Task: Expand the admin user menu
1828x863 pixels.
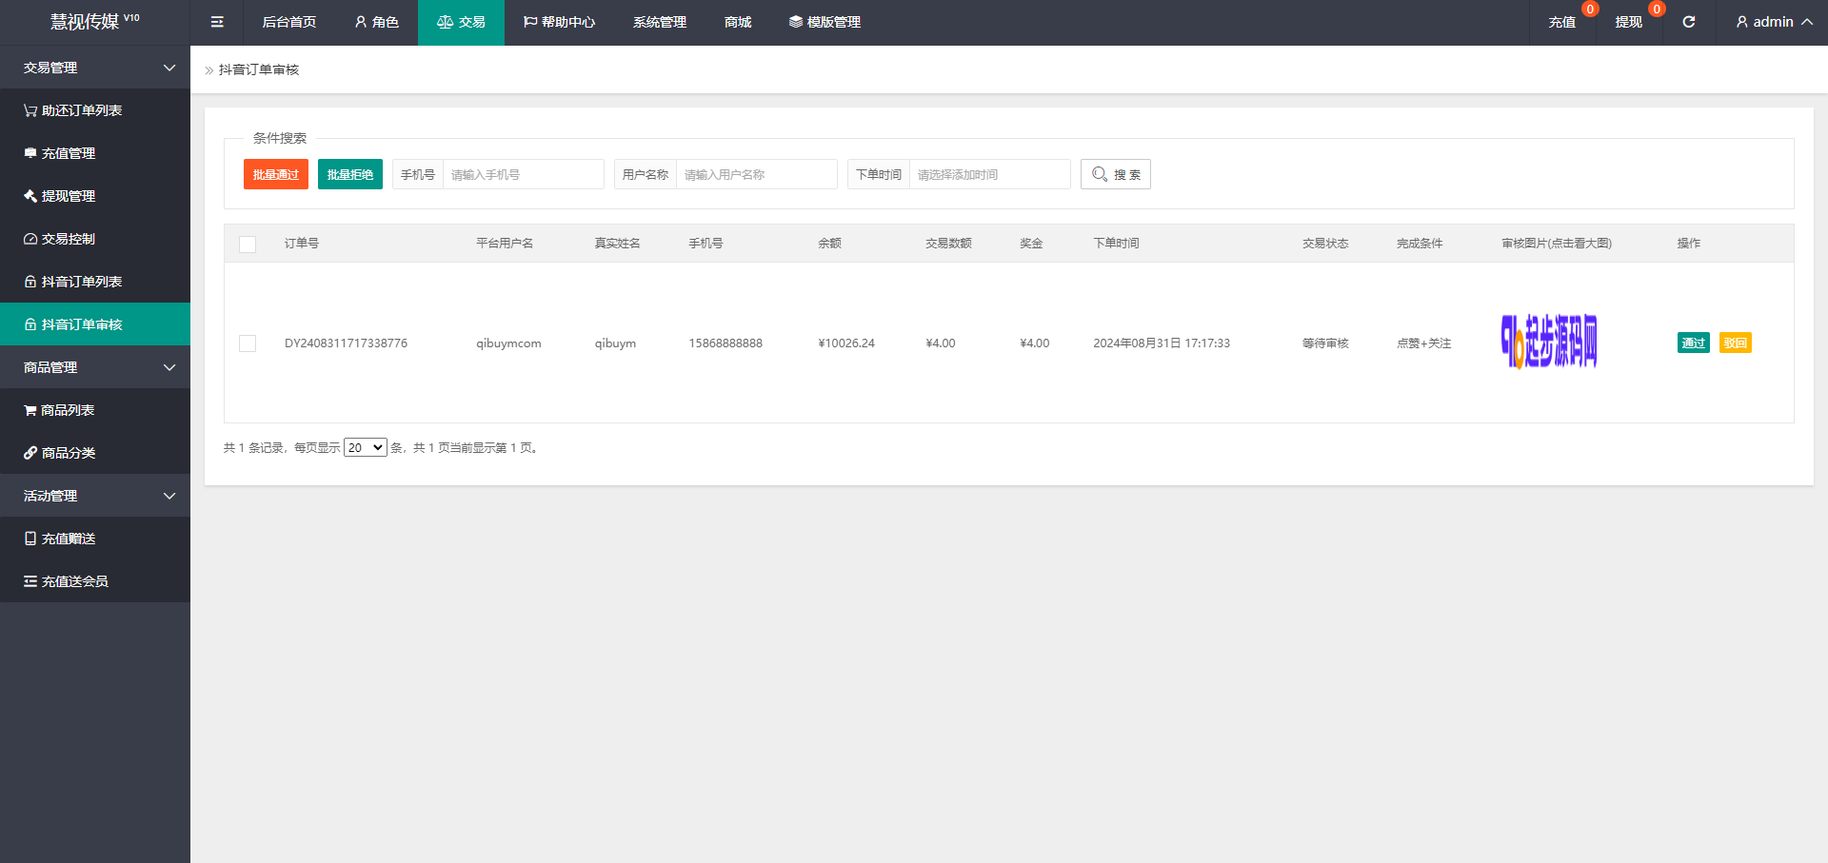Action: pyautogui.click(x=1773, y=22)
